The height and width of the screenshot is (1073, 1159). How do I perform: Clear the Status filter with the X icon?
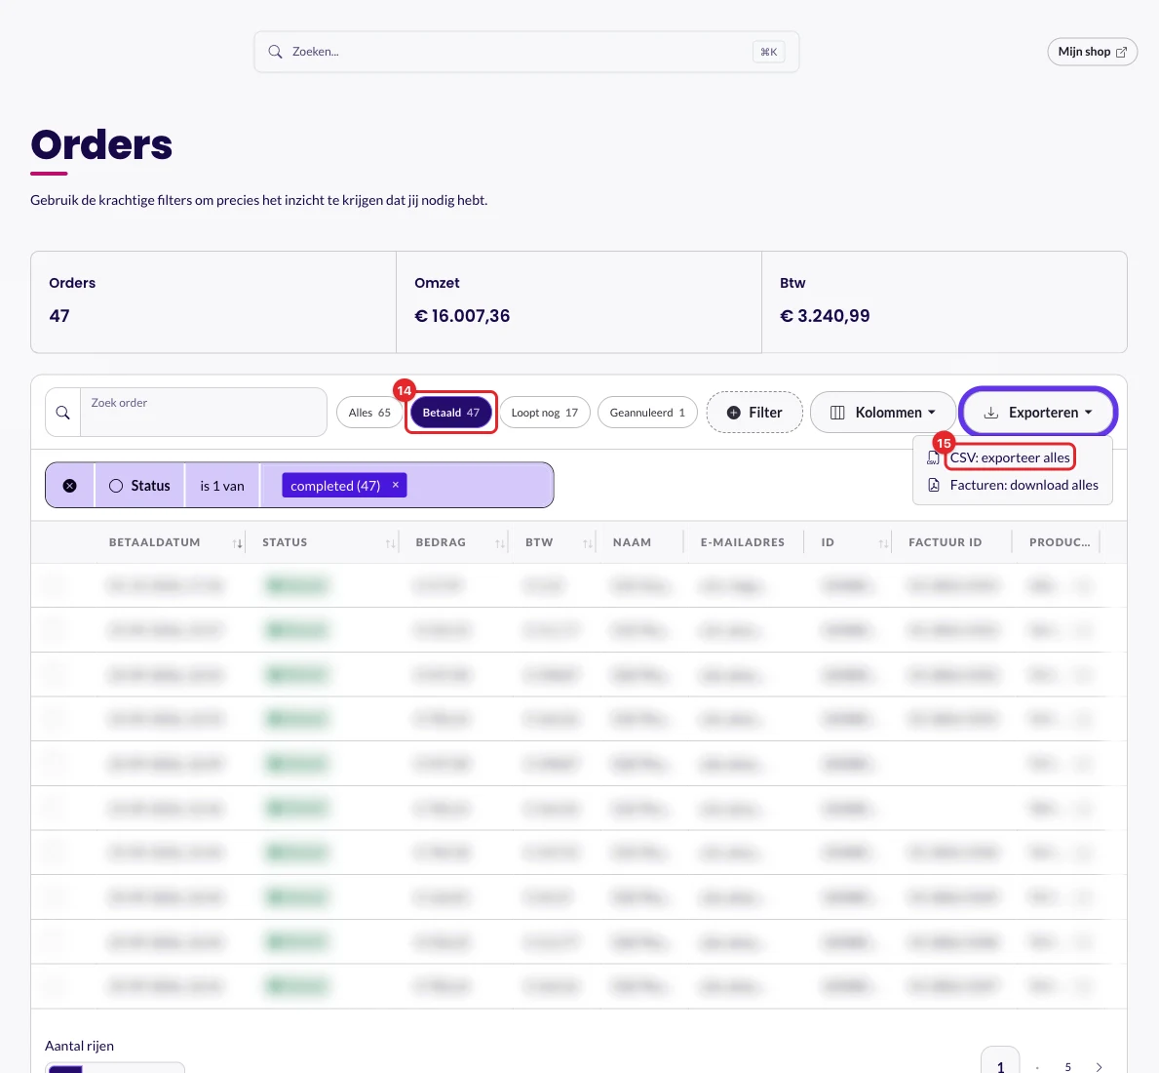tap(69, 486)
